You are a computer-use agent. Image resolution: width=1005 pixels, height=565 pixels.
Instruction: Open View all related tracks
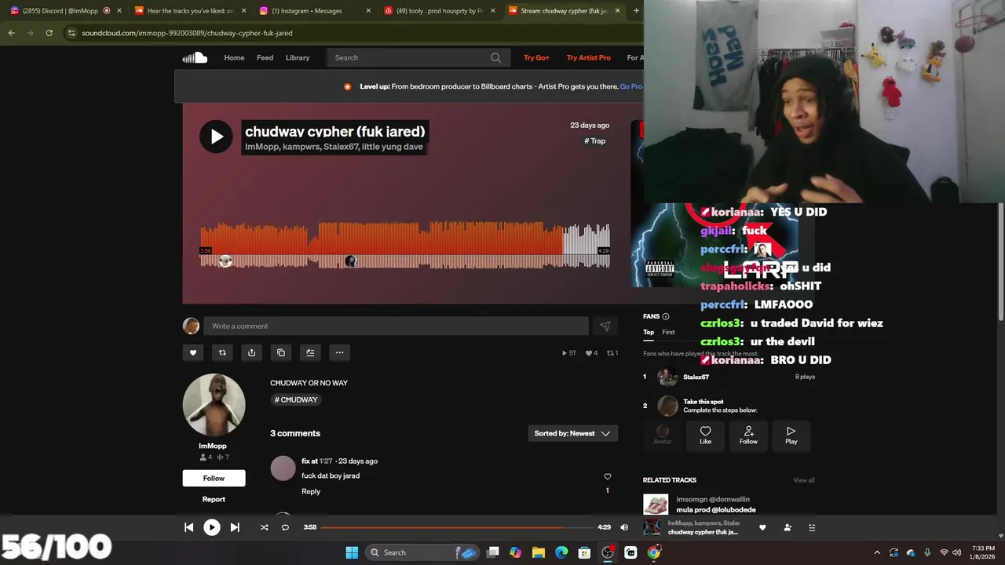[x=804, y=480]
